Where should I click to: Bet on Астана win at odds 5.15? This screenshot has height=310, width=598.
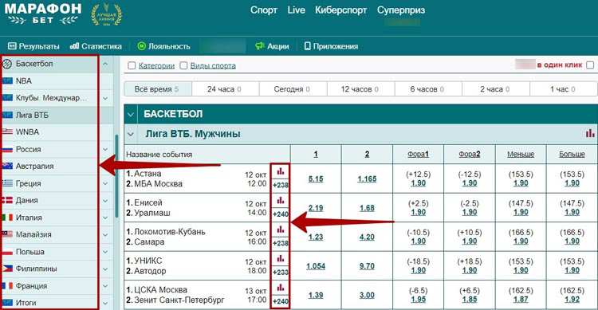(316, 179)
